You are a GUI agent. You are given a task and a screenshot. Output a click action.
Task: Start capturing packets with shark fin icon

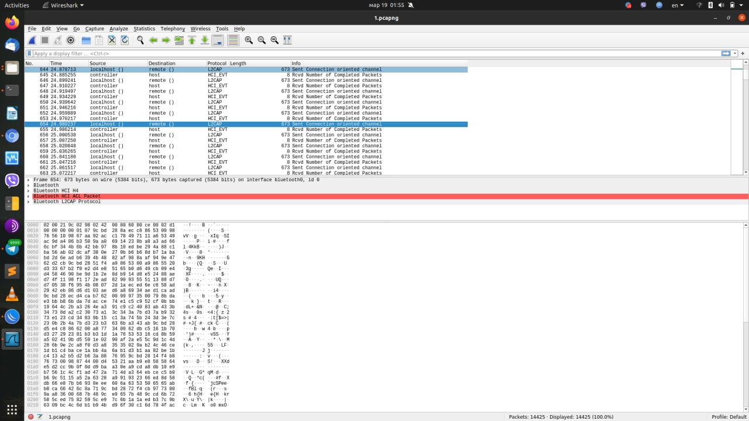[32, 40]
